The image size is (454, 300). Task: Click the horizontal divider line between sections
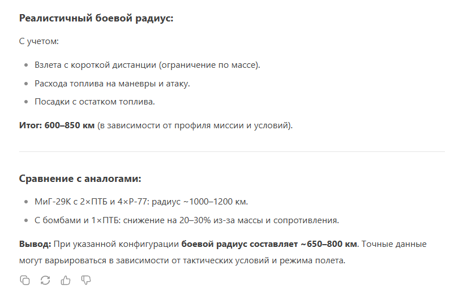tap(232, 151)
